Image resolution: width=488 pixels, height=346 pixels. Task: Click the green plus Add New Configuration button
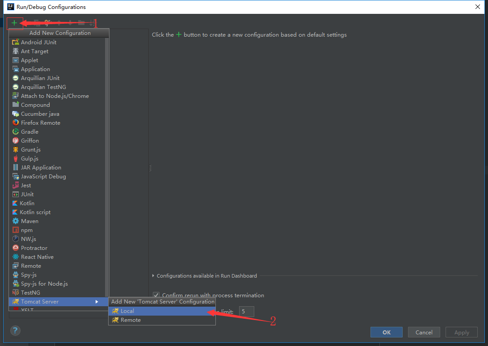(14, 23)
